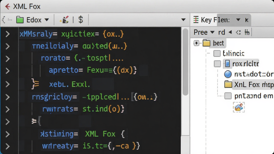Expand the Edox dropdown arrow

(47, 20)
